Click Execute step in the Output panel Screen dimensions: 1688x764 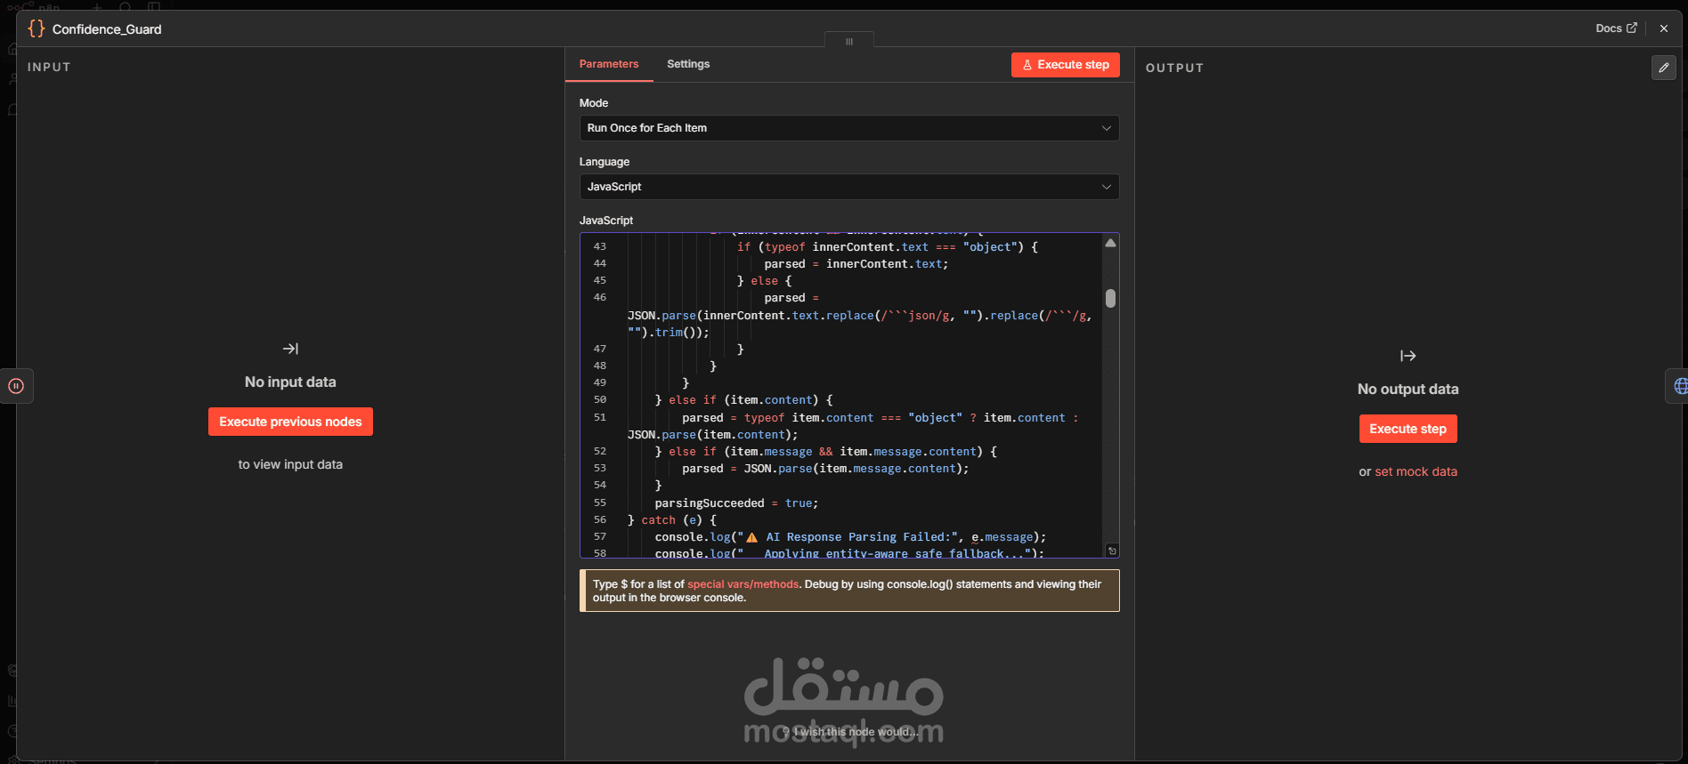(x=1408, y=429)
